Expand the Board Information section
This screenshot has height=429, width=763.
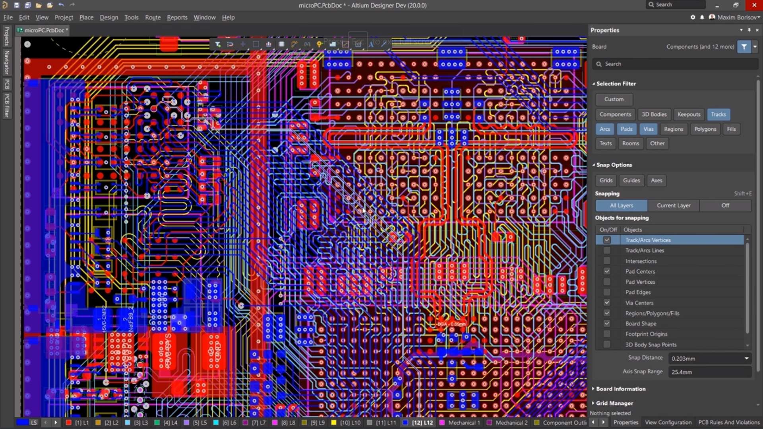593,389
